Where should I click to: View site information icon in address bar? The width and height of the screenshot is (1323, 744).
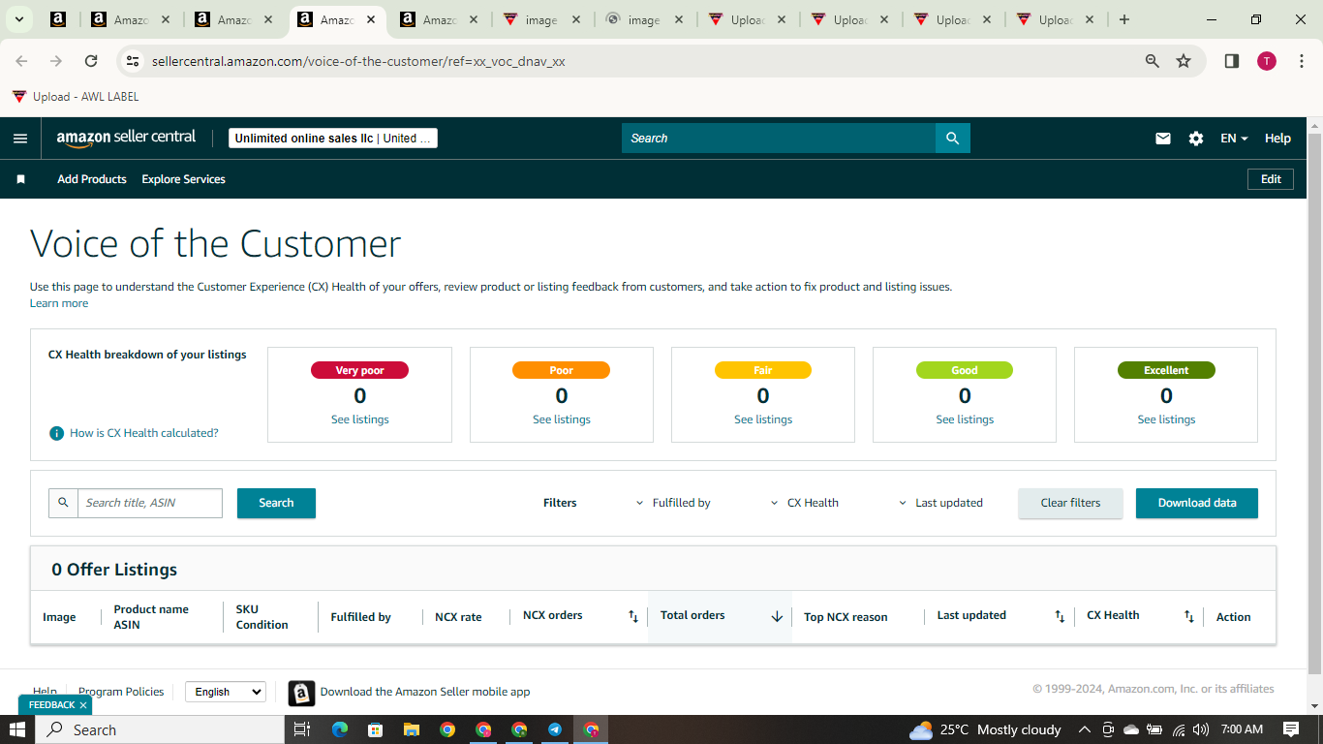point(134,61)
